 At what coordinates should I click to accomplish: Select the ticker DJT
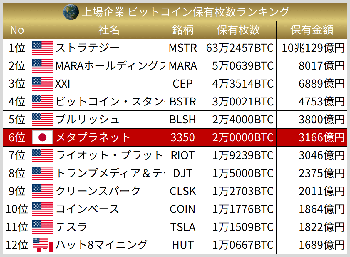(x=182, y=173)
